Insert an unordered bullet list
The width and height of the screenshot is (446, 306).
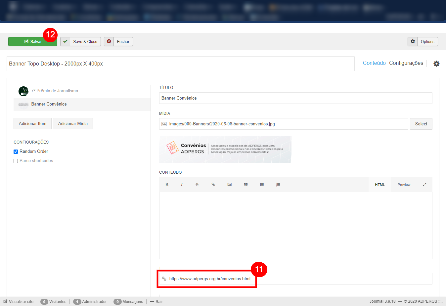pyautogui.click(x=262, y=185)
